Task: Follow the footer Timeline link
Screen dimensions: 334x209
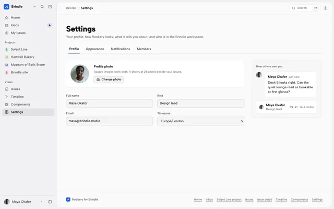Action: 281,200
